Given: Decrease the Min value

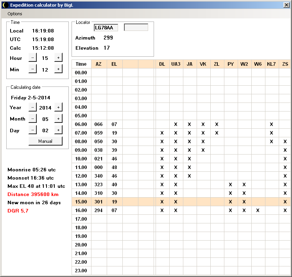Looking at the screenshot, I should 32,69.
